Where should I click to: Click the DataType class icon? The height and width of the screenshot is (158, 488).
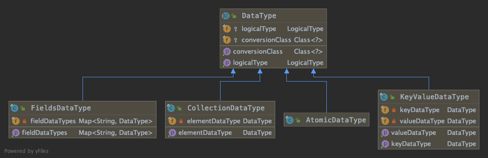tap(226, 15)
